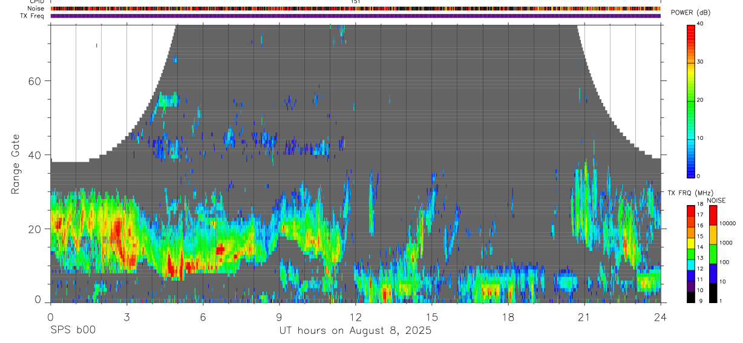Click the 18 label on the TX FRQ scale
This screenshot has width=743, height=343.
coord(699,204)
